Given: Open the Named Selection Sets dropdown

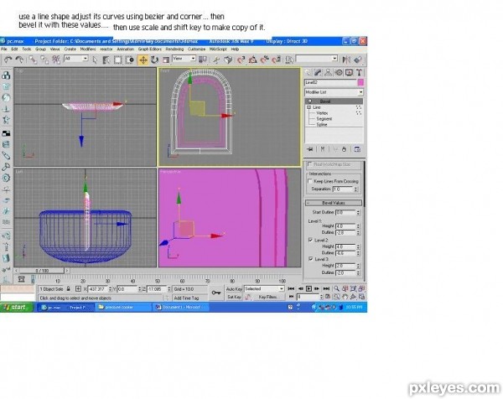Looking at the screenshot, I should click(x=316, y=59).
